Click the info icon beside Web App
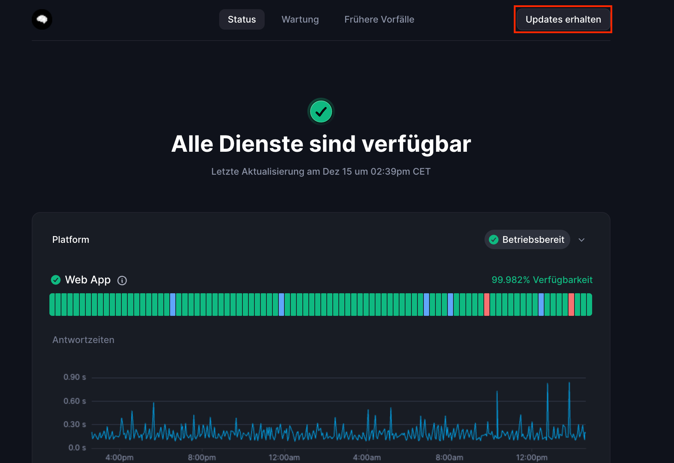The width and height of the screenshot is (674, 463). tap(122, 281)
